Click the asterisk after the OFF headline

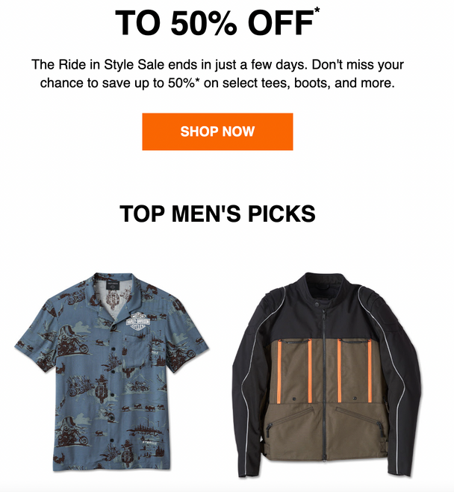pyautogui.click(x=317, y=11)
